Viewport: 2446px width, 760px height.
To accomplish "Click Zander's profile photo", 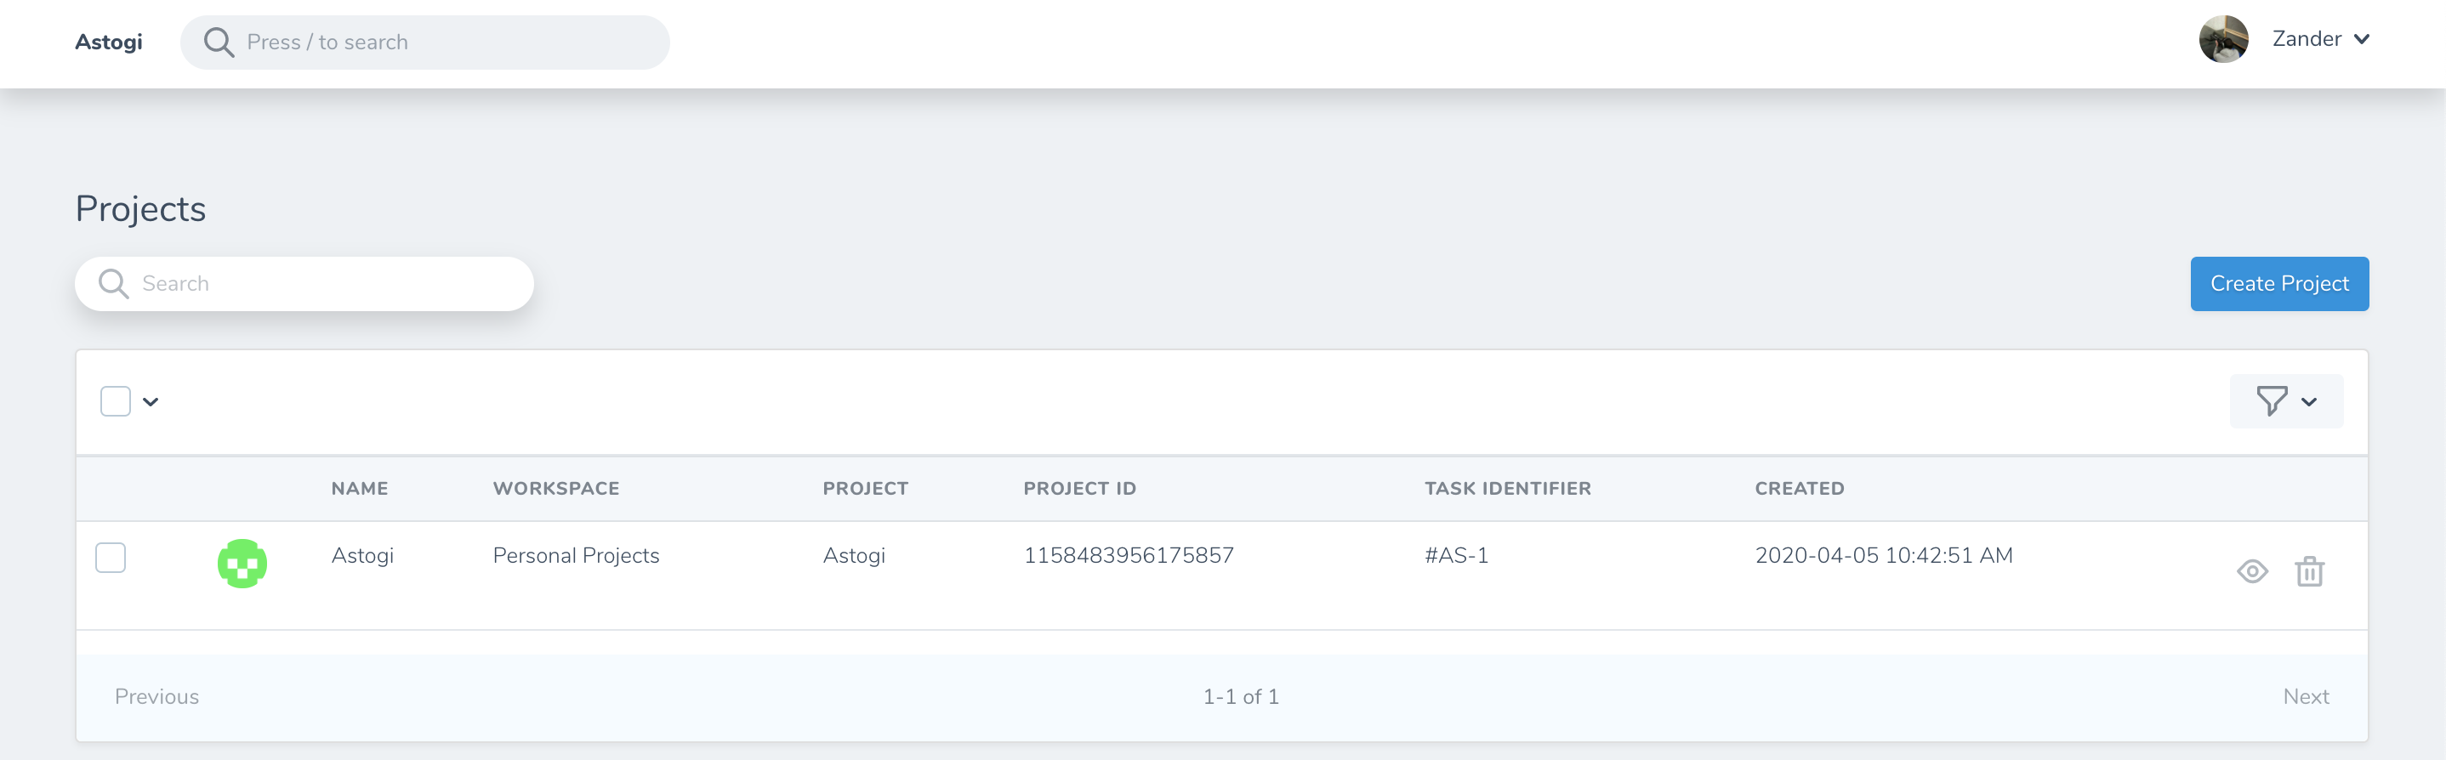I will click(x=2223, y=40).
